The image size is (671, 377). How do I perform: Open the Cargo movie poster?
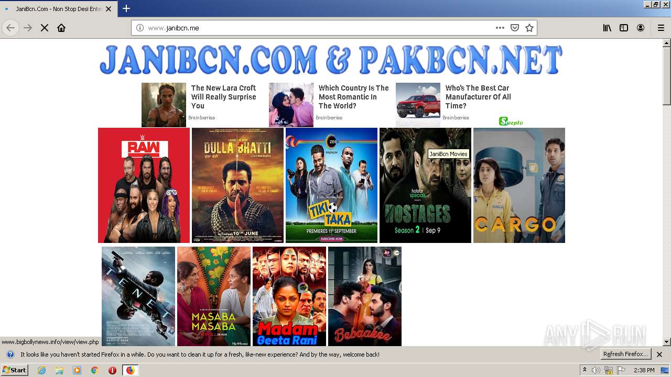point(519,185)
